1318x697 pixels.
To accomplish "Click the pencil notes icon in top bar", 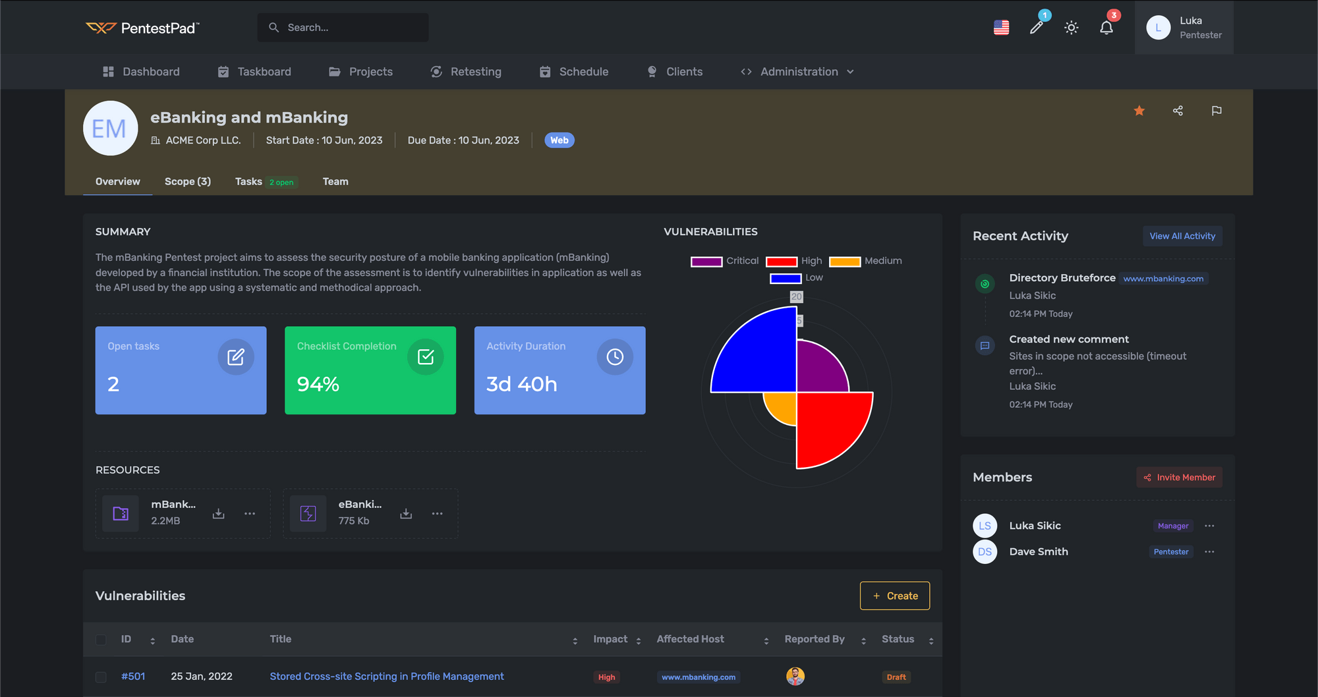I will 1037,28.
